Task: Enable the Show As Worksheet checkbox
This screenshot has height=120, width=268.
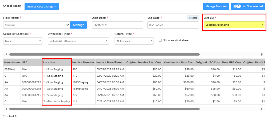Action: (160, 40)
